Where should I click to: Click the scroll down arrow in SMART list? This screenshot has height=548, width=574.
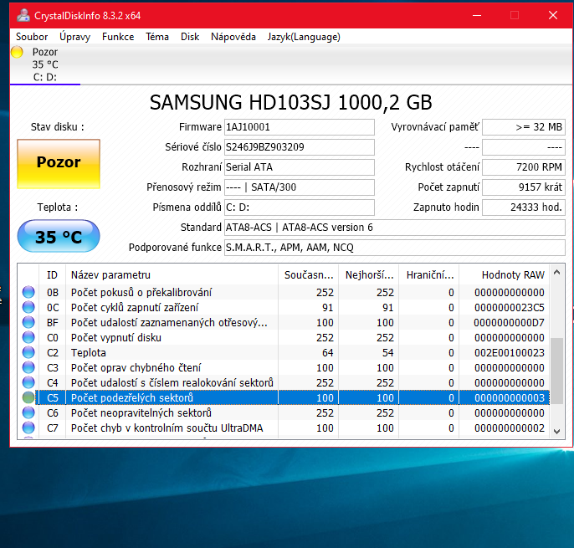point(557,431)
